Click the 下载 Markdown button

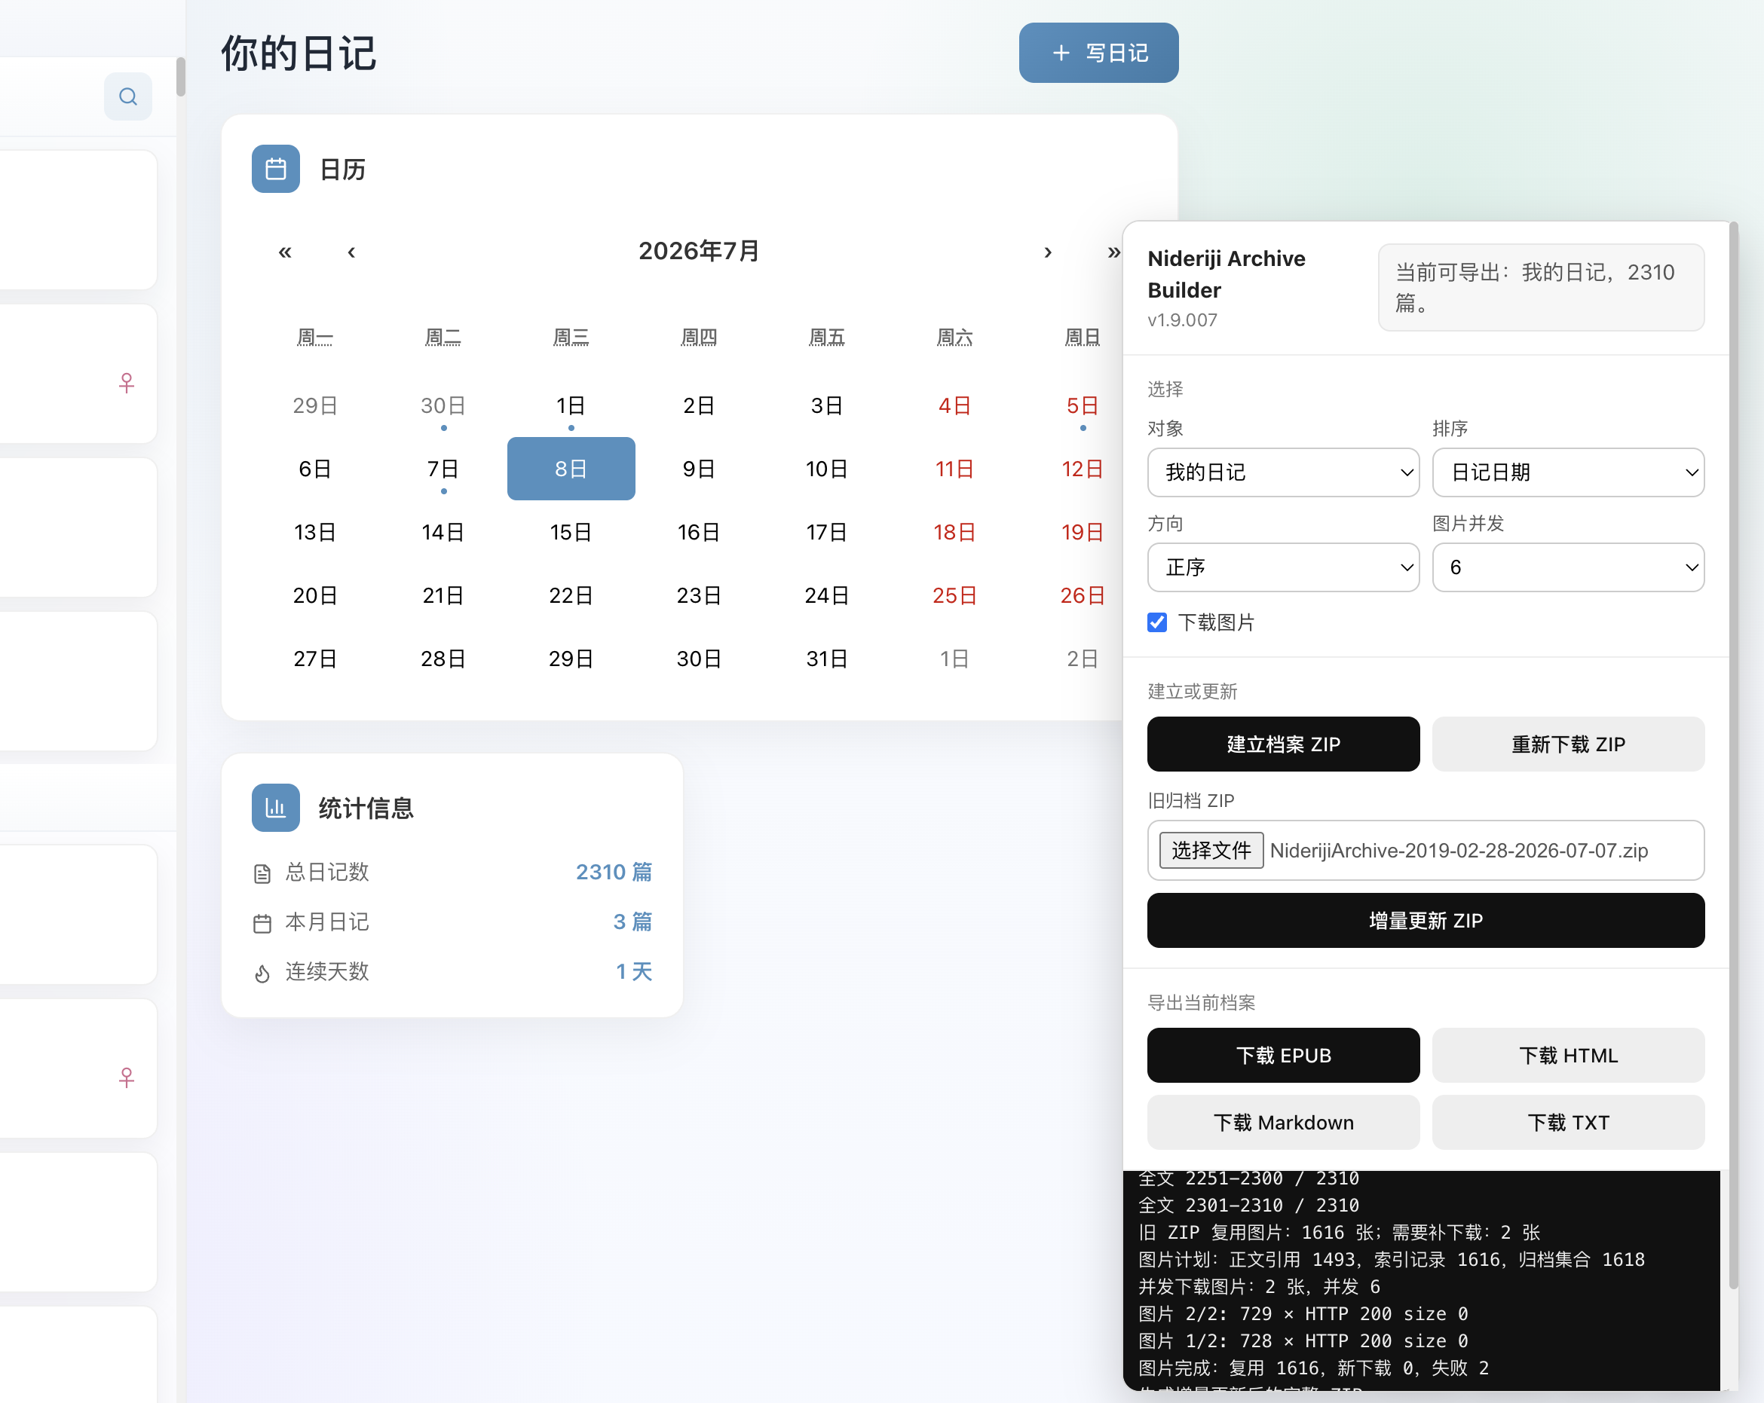[1283, 1122]
